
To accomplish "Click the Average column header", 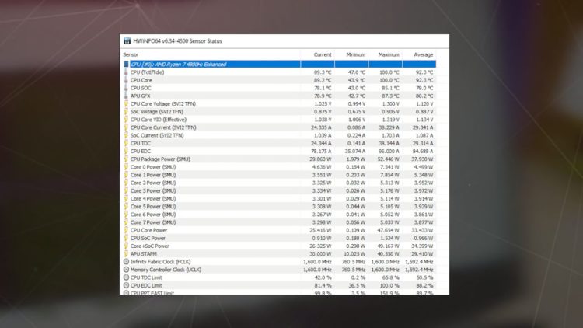I will (423, 54).
